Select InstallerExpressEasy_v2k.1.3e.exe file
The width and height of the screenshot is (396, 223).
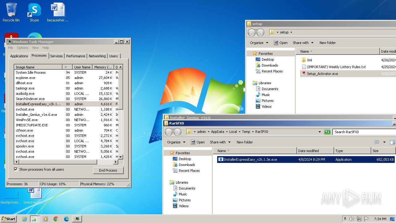(306, 160)
